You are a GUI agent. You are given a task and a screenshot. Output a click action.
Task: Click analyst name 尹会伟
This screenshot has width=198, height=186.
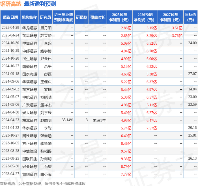[x=46, y=59]
